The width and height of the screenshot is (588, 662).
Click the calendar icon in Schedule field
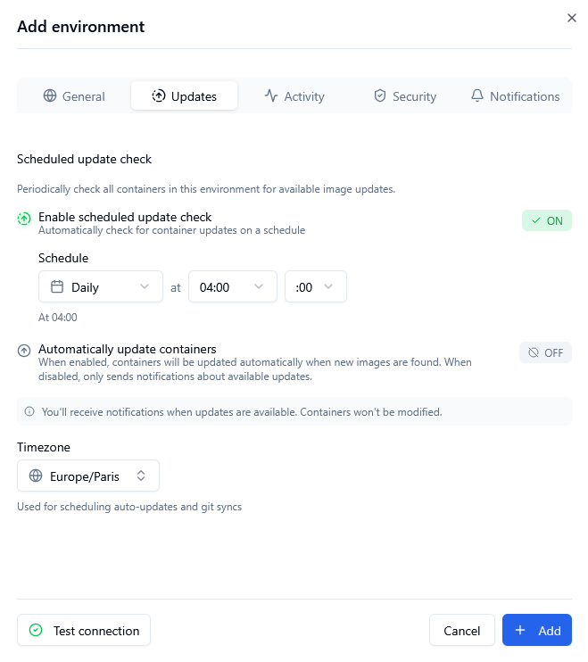(57, 287)
